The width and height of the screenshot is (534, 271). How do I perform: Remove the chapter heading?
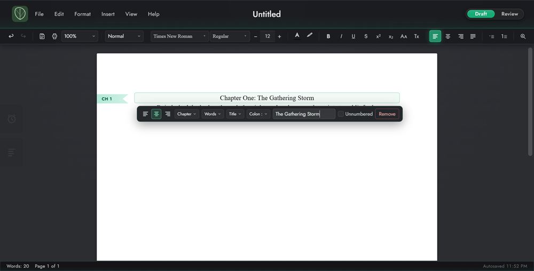387,114
